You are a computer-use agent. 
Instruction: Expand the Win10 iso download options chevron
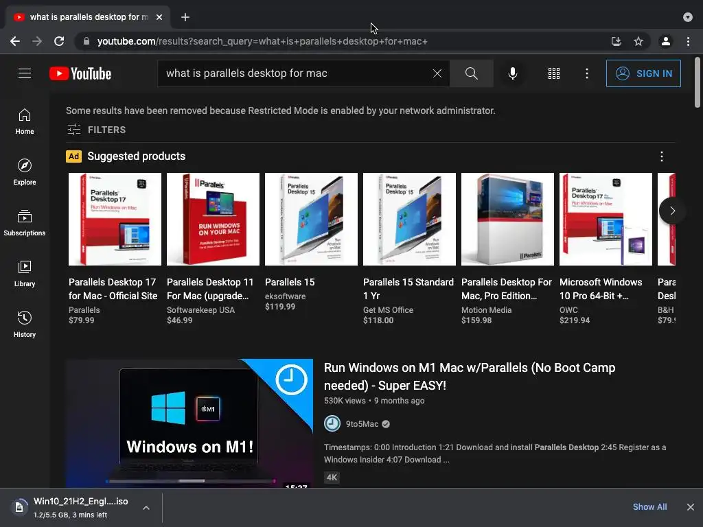coord(146,508)
